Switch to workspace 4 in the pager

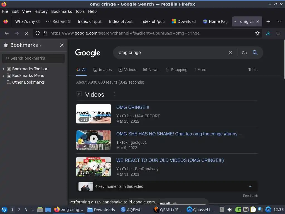[33, 210]
